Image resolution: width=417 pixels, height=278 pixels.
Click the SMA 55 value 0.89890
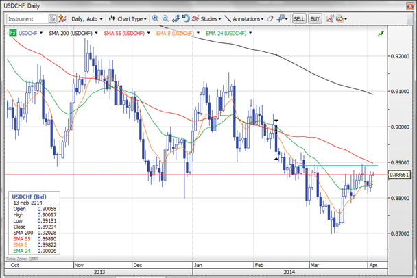47,239
